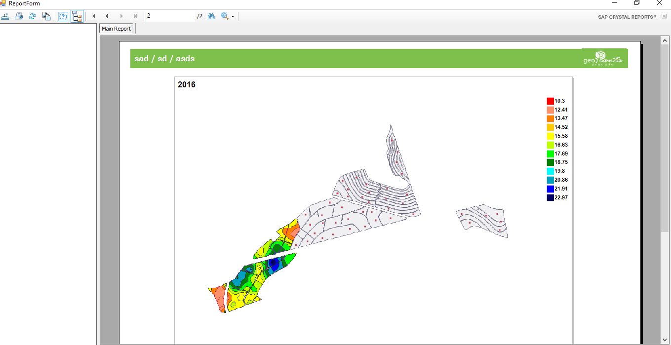Print the report with the printer icon
671x345 pixels.
point(19,16)
